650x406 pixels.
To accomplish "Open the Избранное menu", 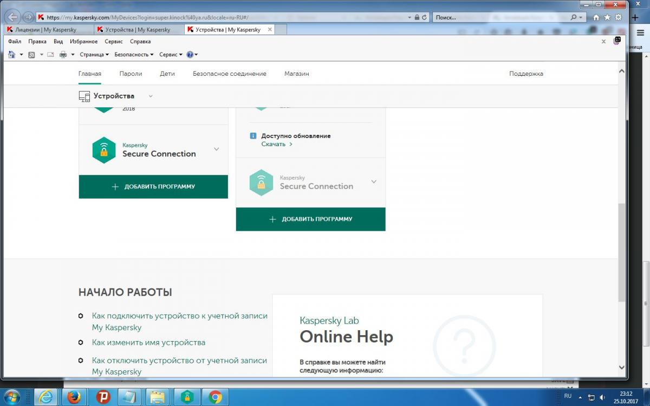I will [x=83, y=42].
